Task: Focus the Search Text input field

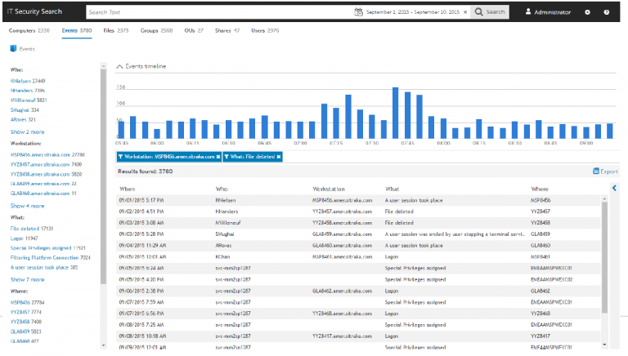Action: (x=219, y=12)
